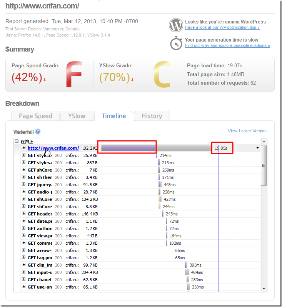Expand the GET arrow- request row
Image resolution: width=282 pixels, height=307 pixels.
coord(24,250)
